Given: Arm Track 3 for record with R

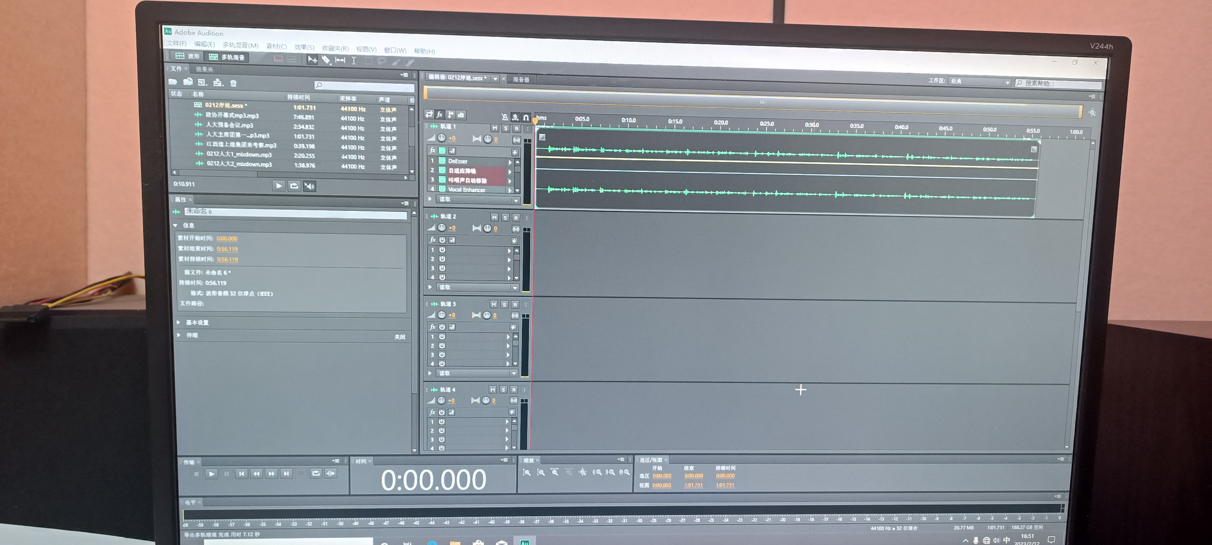Looking at the screenshot, I should pos(515,305).
